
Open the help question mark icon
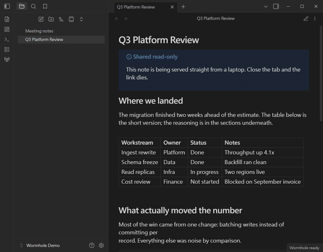92,245
